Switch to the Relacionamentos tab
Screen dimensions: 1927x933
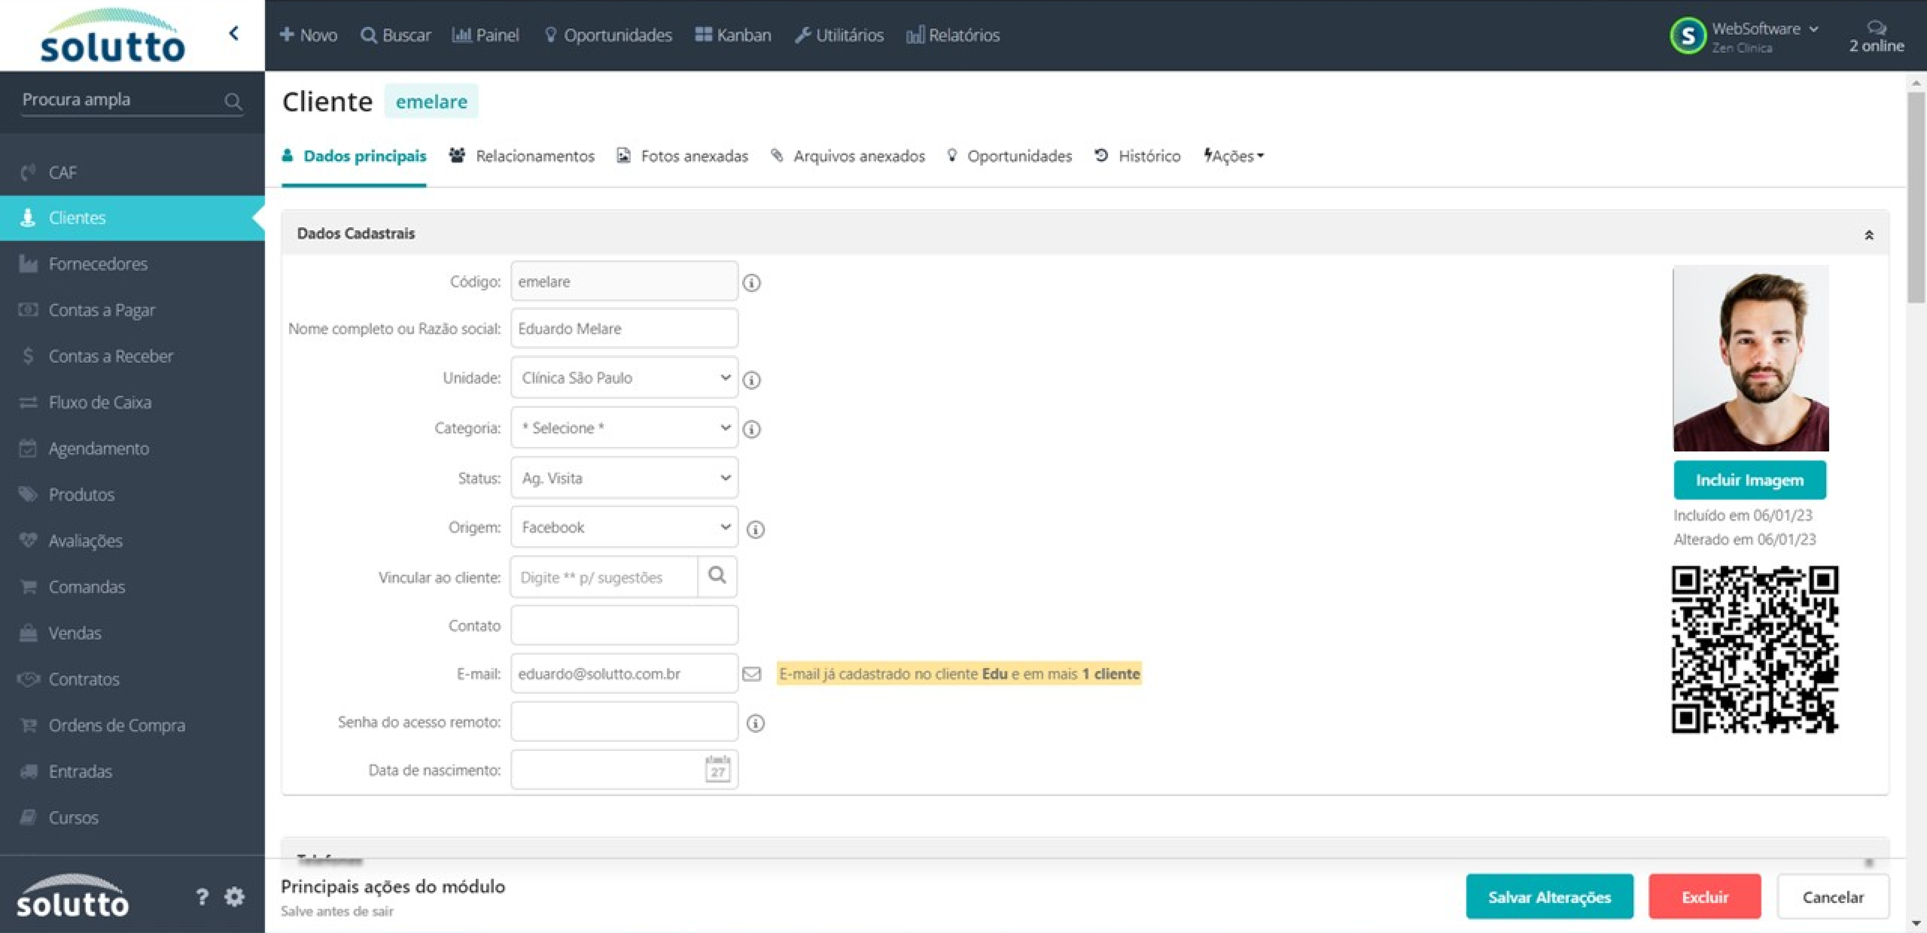pos(521,155)
